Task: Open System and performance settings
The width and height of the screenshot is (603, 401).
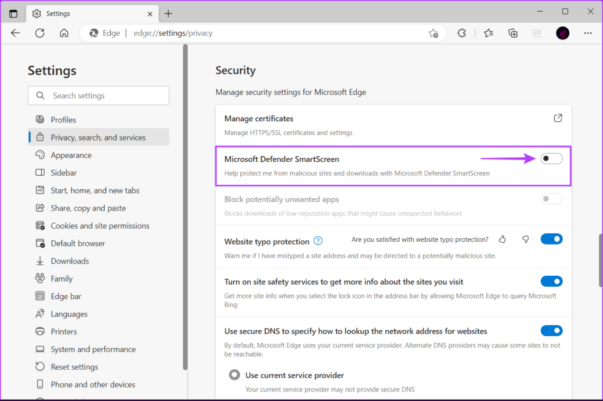Action: pyautogui.click(x=99, y=349)
